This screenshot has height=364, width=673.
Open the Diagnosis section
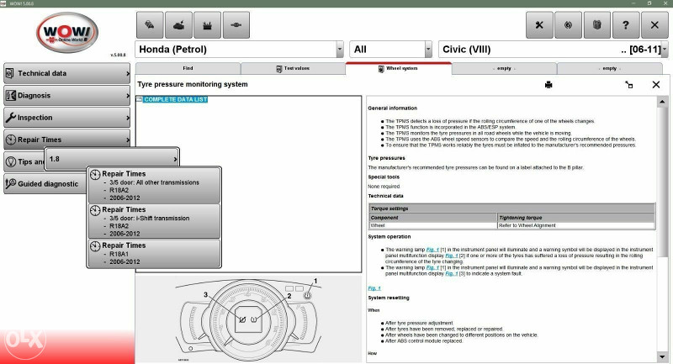click(67, 95)
